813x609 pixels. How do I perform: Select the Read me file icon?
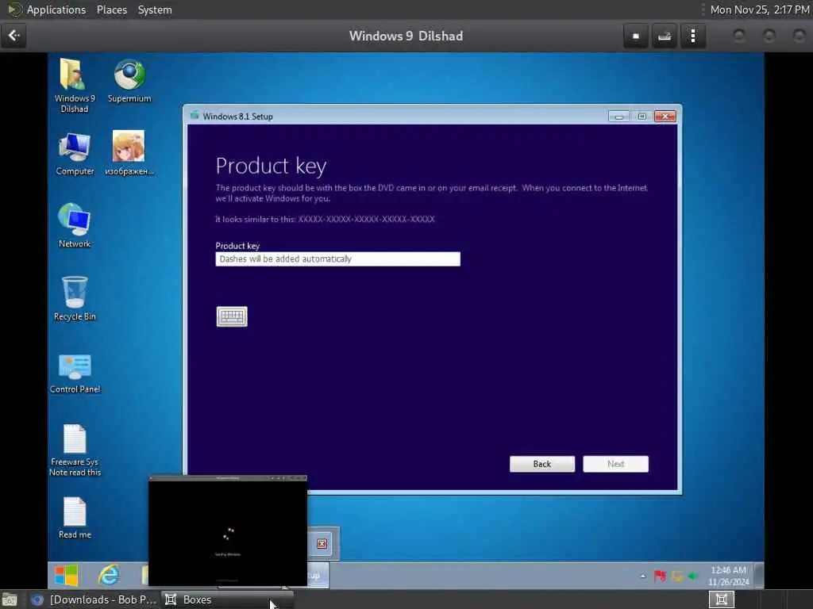pos(75,518)
